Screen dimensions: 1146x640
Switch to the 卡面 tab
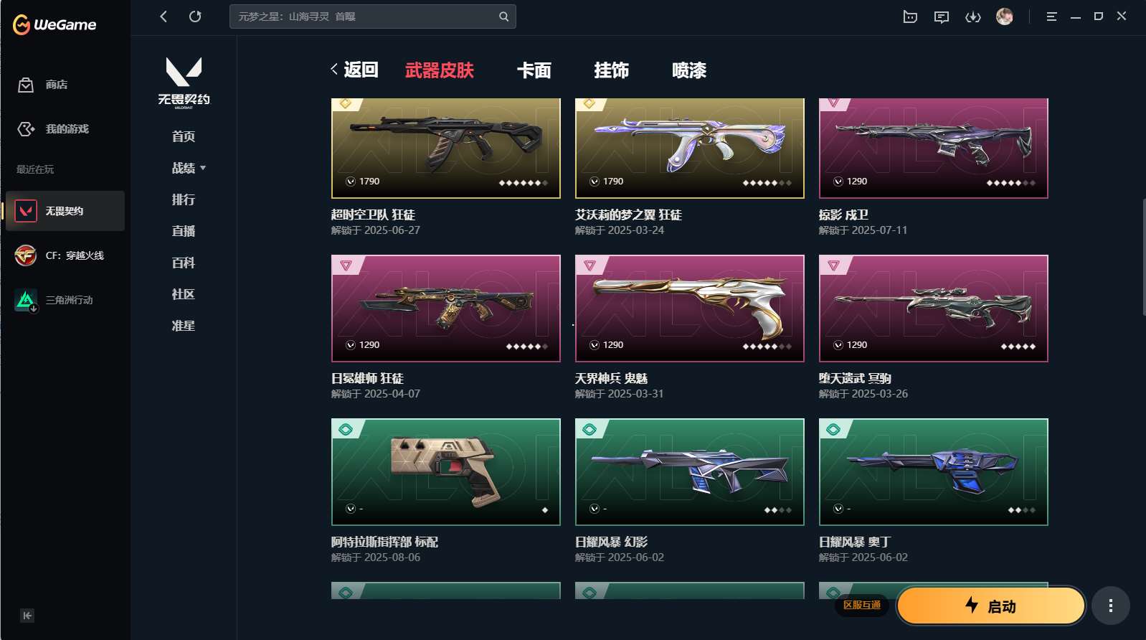point(534,70)
